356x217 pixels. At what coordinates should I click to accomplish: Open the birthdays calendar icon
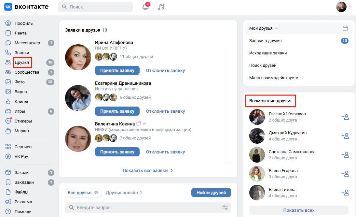click(x=345, y=28)
